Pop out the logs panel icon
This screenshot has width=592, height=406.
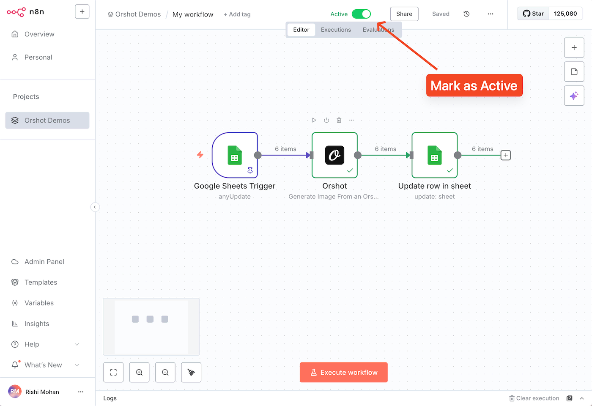pyautogui.click(x=570, y=398)
